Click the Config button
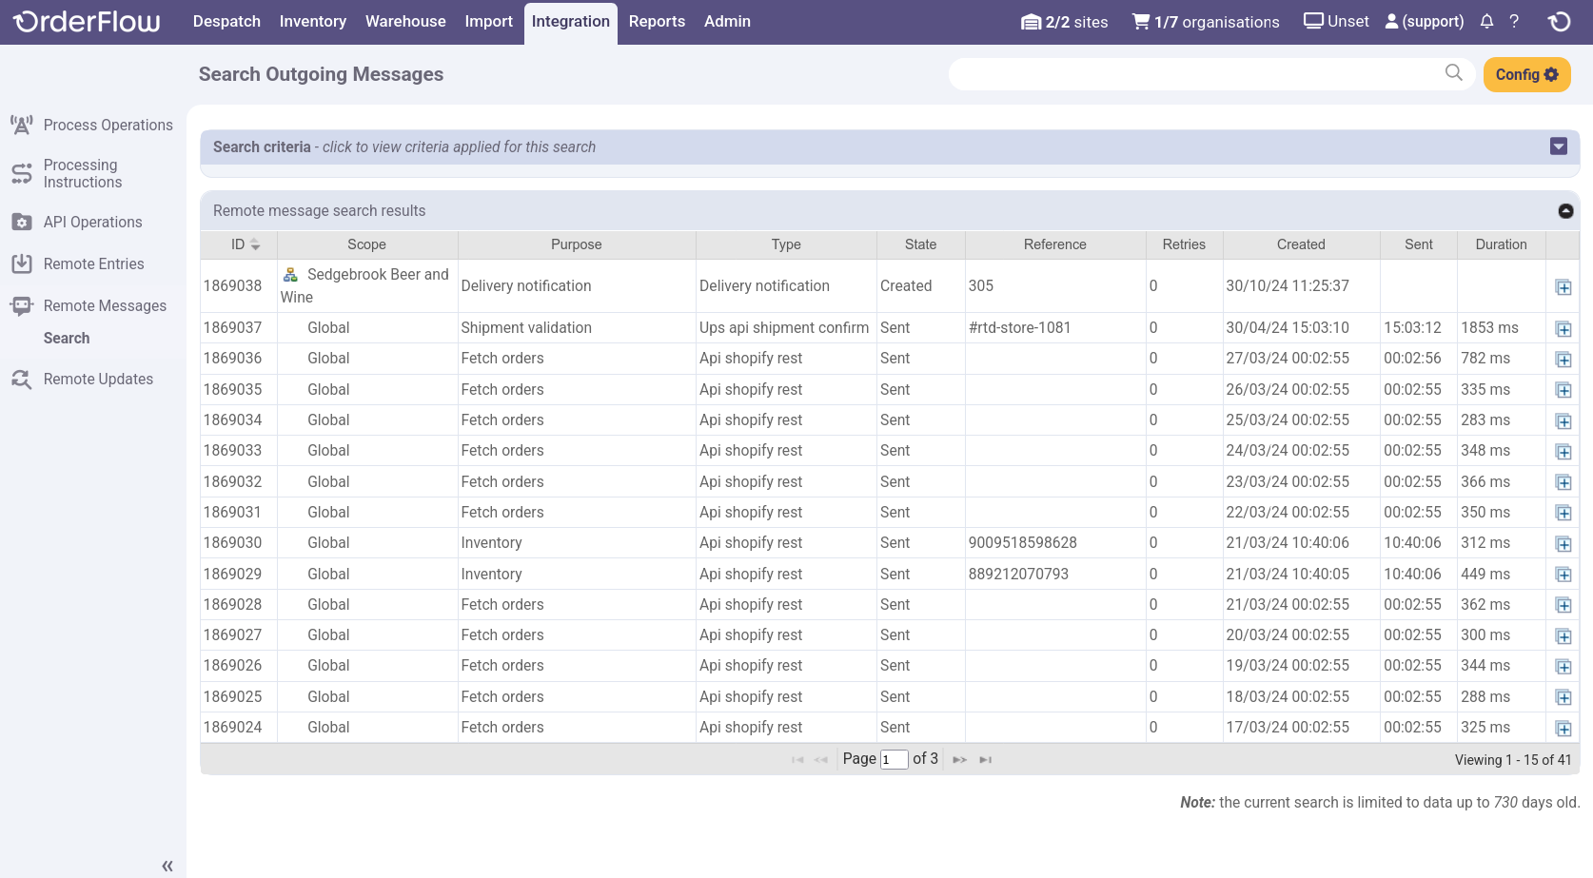 (1526, 74)
